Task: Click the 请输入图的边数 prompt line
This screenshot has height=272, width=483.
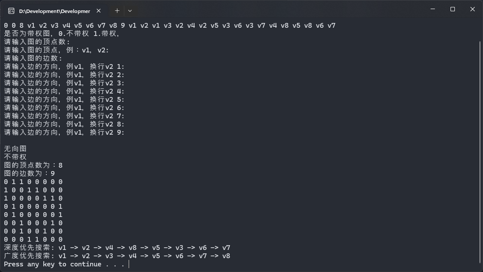Action: [33, 58]
